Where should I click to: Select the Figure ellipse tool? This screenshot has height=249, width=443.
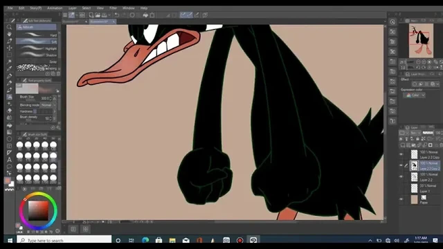pyautogui.click(x=9, y=139)
